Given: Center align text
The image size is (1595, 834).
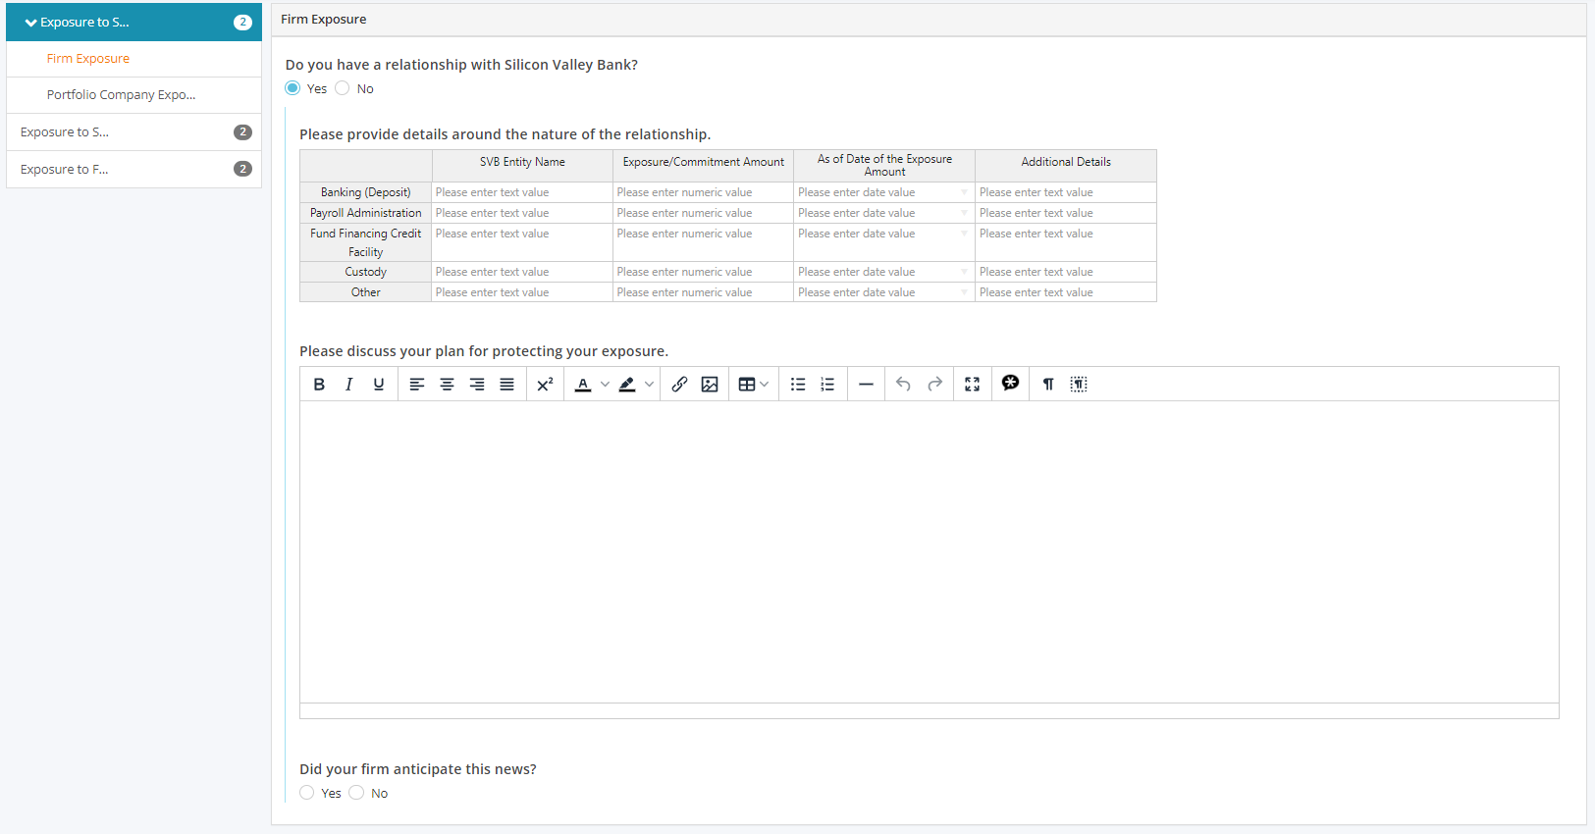Looking at the screenshot, I should pos(447,385).
